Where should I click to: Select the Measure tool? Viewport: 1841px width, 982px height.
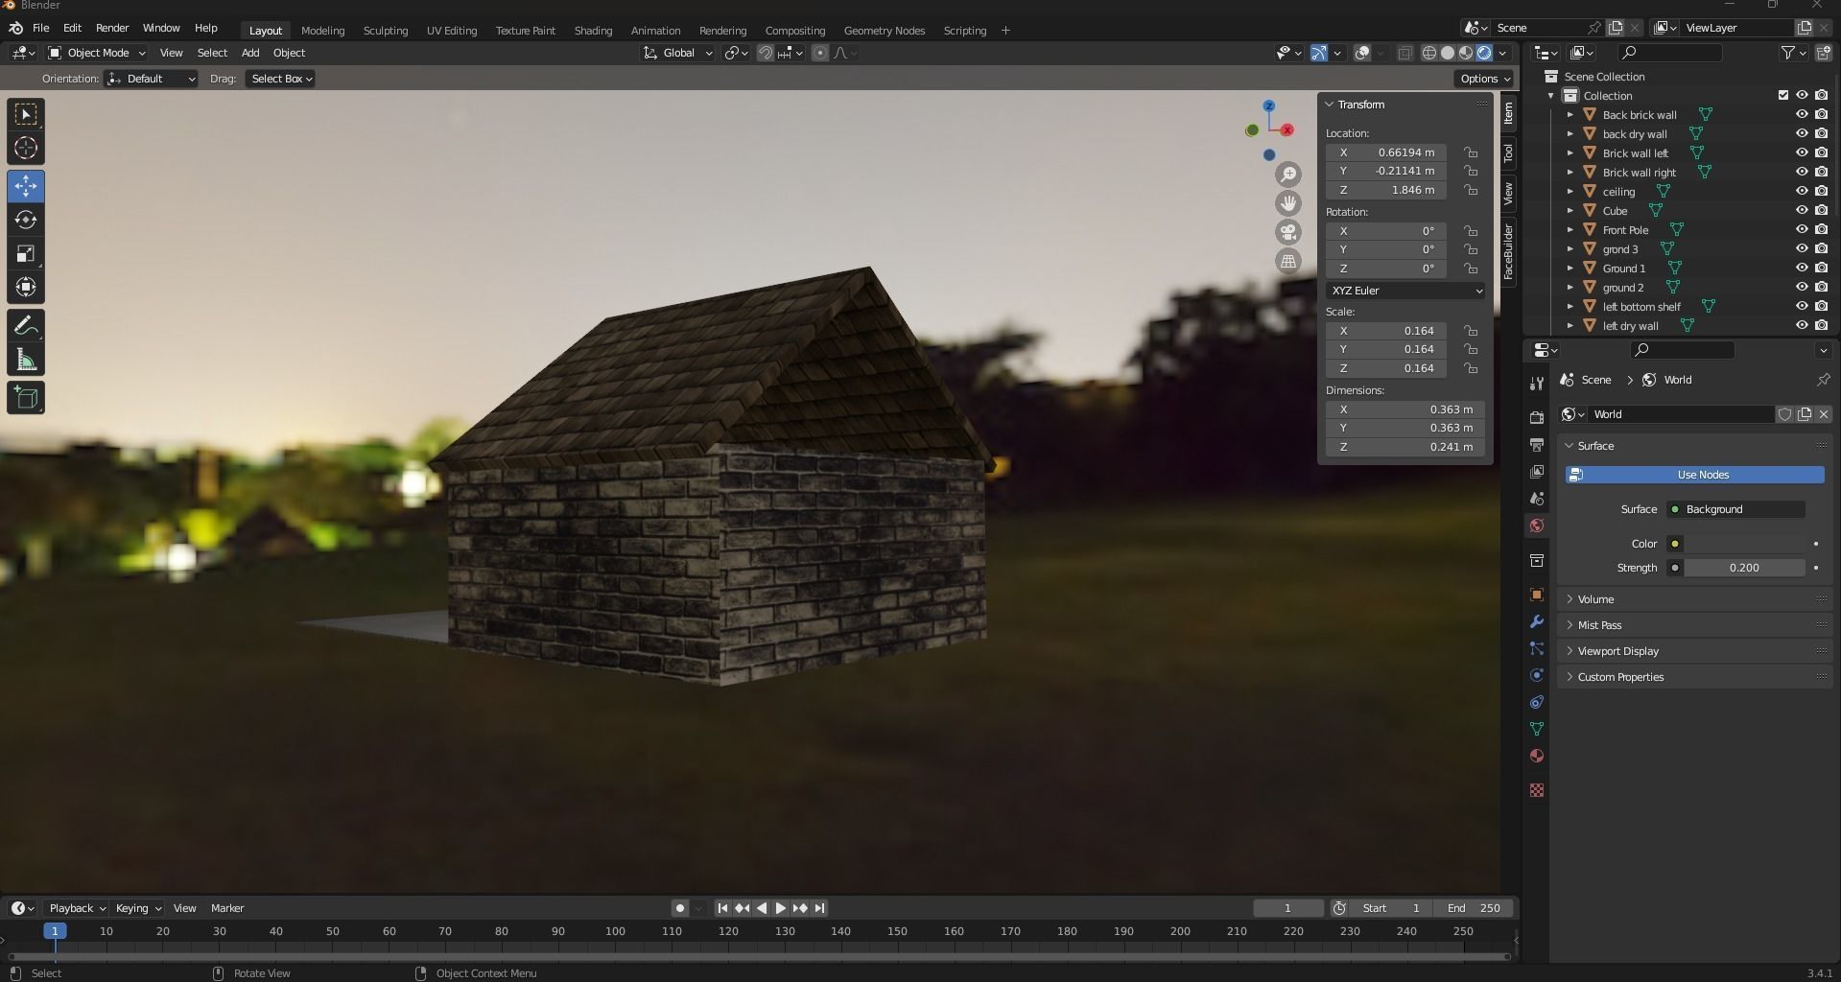(x=26, y=360)
